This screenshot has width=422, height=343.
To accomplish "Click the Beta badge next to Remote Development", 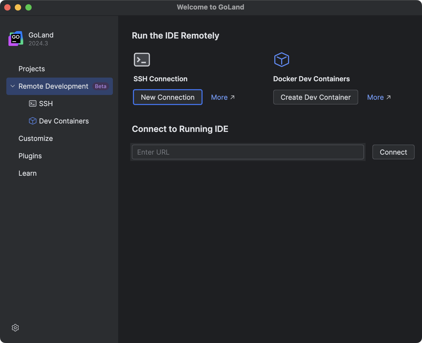I will click(x=100, y=86).
